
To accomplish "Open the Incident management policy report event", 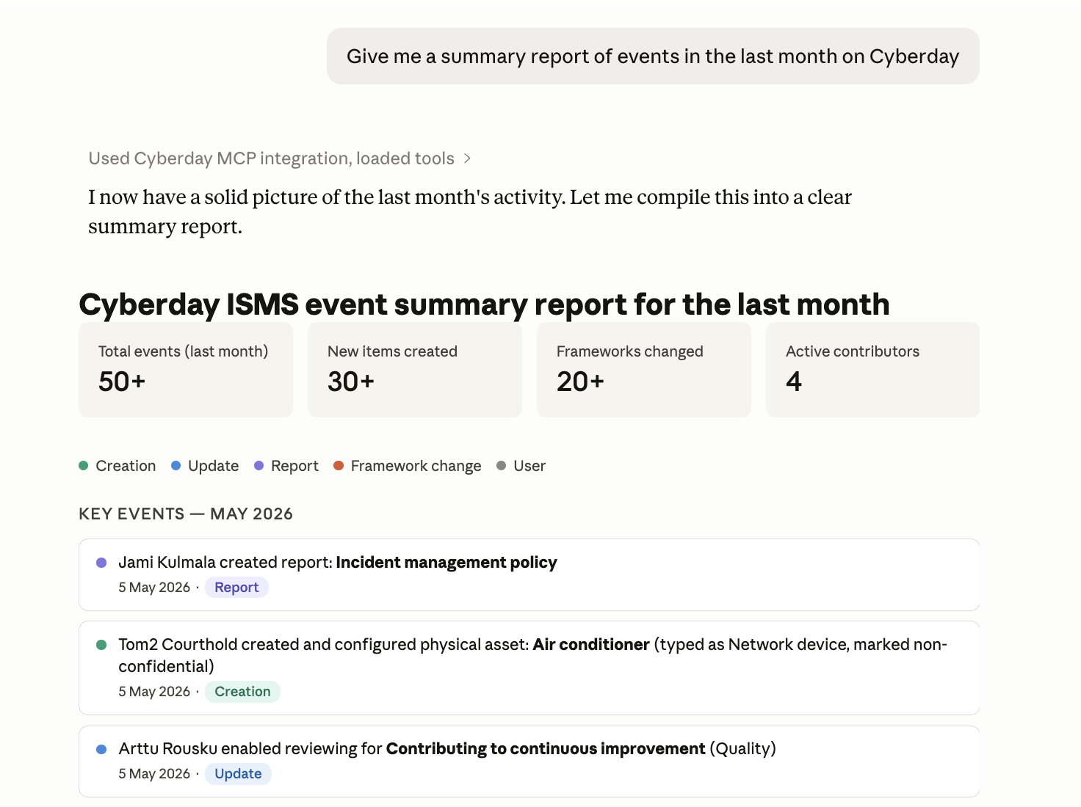I will point(529,574).
